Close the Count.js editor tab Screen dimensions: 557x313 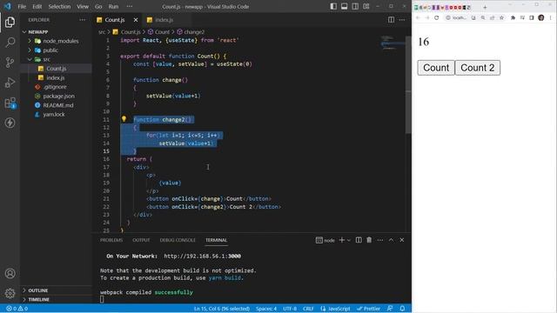[x=136, y=20]
